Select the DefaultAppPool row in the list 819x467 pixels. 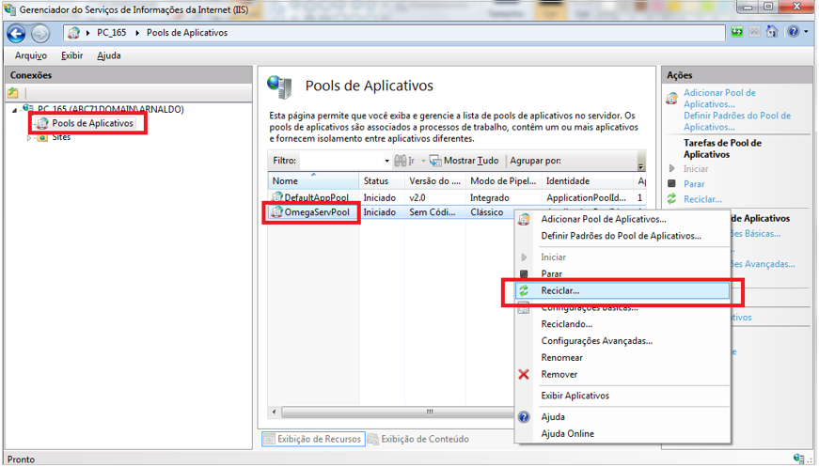point(309,198)
